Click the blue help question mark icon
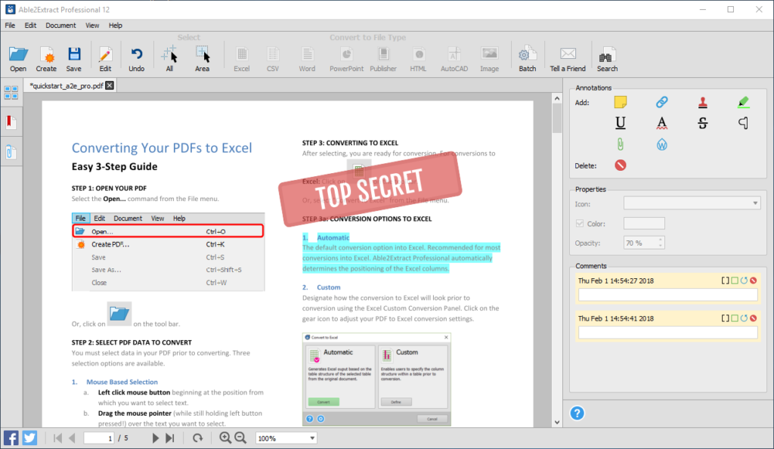The width and height of the screenshot is (774, 449). (577, 413)
